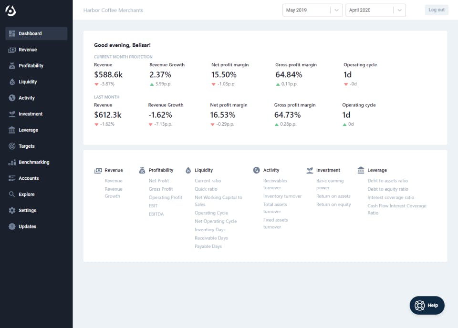This screenshot has width=458, height=328.
Task: Open the Basic earning power link
Action: pyautogui.click(x=330, y=184)
